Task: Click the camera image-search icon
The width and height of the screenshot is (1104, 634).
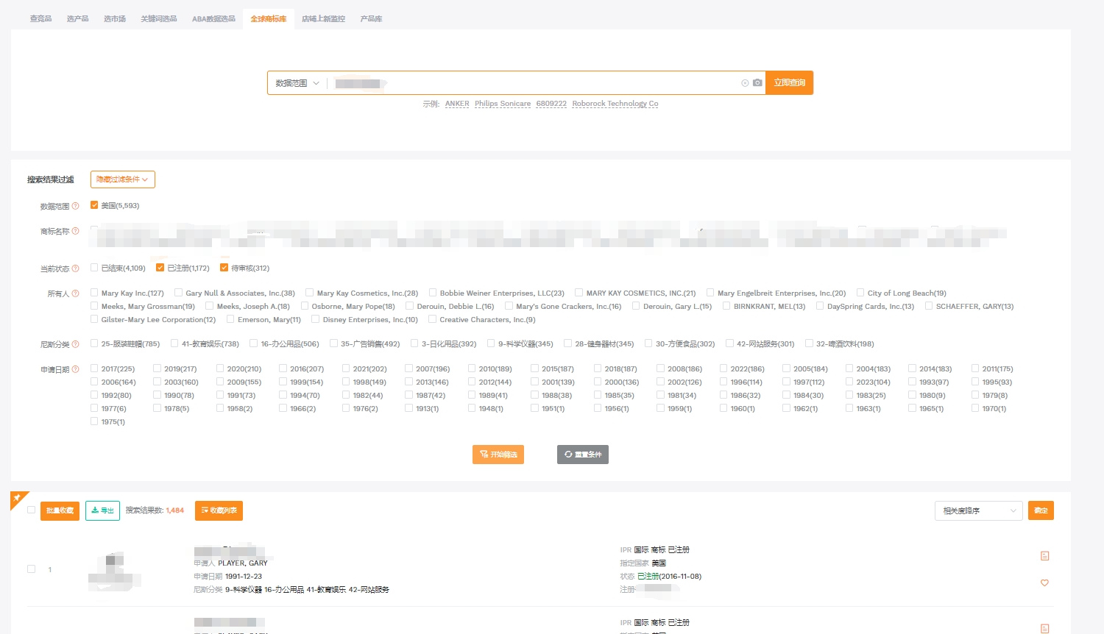Action: click(x=757, y=83)
